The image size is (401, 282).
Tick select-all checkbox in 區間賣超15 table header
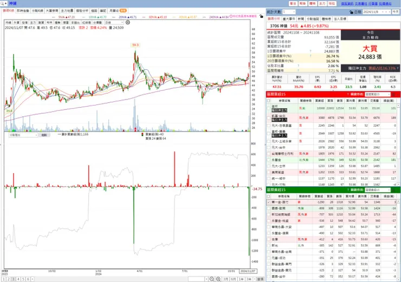(x=269, y=196)
